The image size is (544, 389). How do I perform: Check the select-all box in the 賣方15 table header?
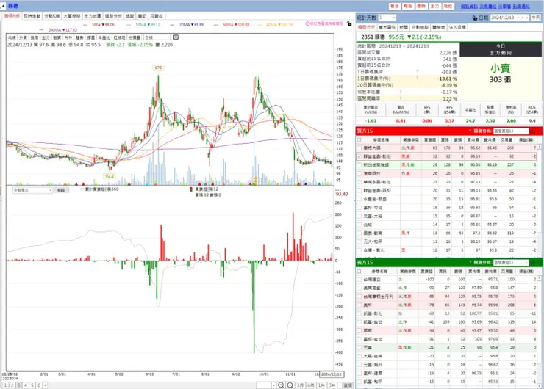(359, 272)
